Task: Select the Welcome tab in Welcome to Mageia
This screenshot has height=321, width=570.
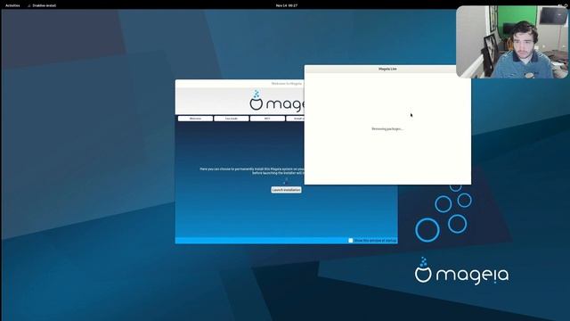Action: click(x=195, y=119)
